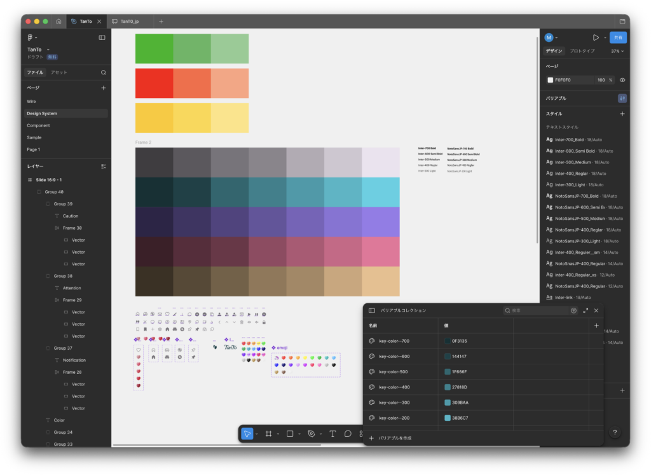Click the search icon in the left panel

point(104,72)
